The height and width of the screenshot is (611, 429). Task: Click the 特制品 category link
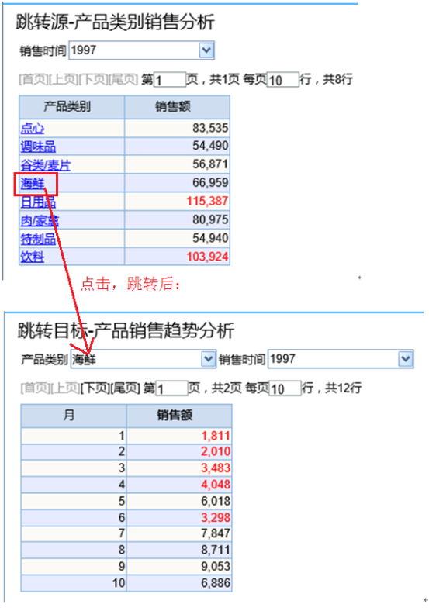coord(38,239)
